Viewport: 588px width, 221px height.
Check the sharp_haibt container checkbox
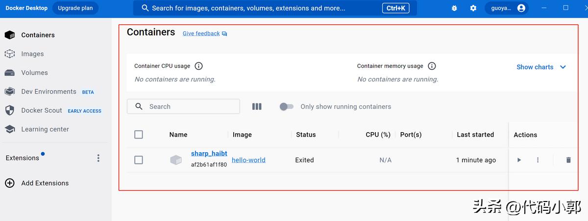tap(139, 160)
